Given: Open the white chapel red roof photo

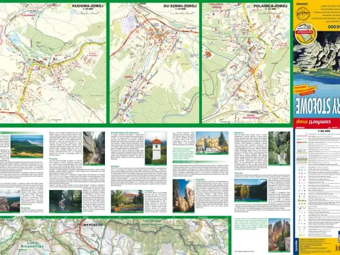Looking at the screenshot, I should point(156,148).
